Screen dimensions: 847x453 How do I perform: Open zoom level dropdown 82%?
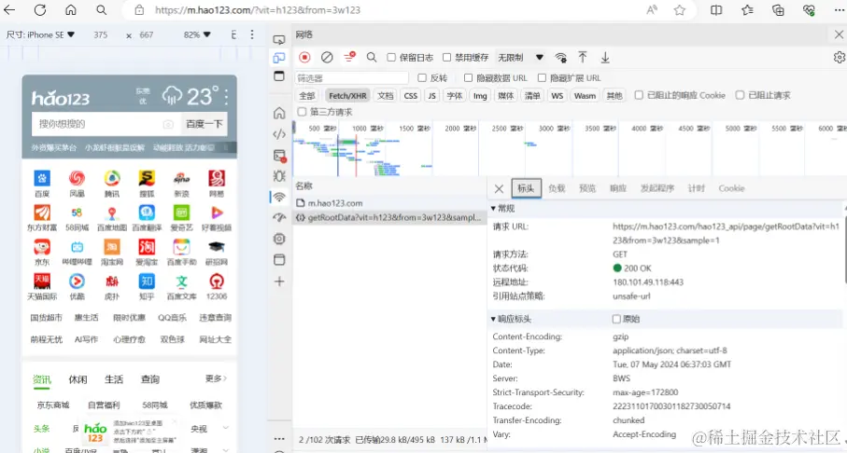(197, 34)
